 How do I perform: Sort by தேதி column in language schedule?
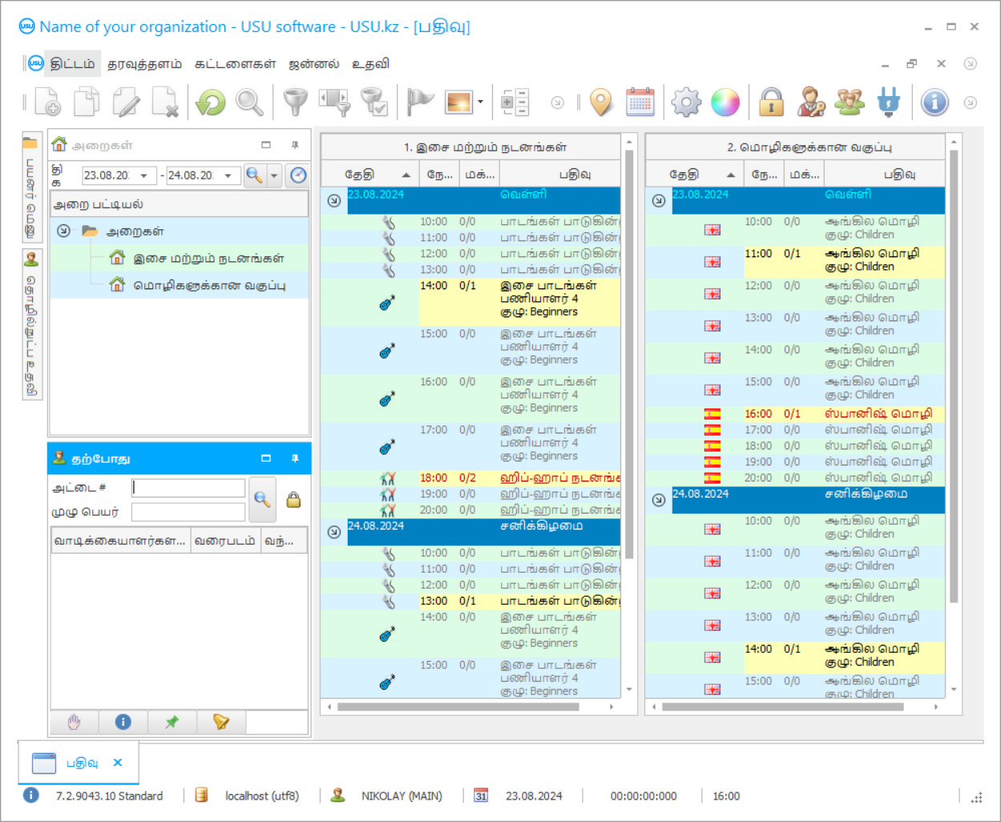pos(693,174)
